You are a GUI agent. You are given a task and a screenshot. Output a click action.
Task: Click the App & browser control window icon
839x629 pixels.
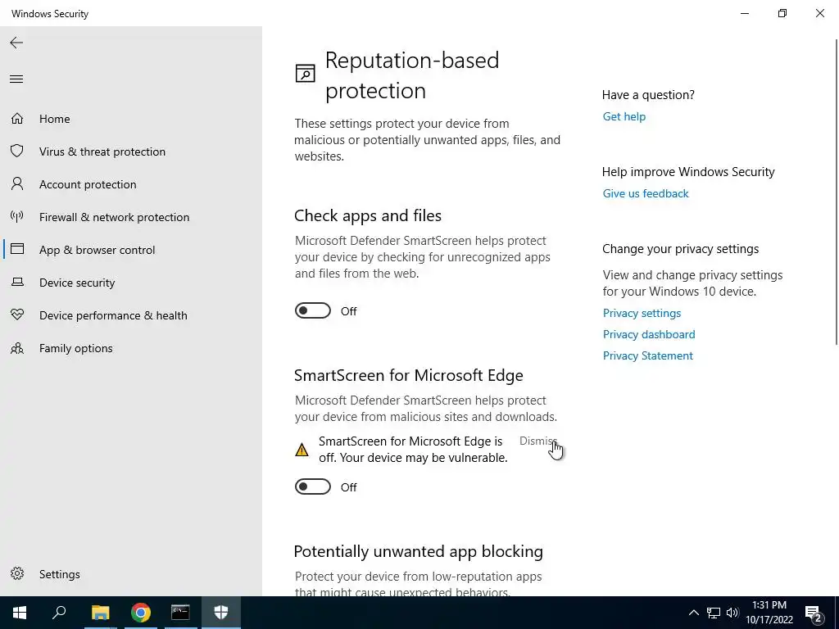17,249
